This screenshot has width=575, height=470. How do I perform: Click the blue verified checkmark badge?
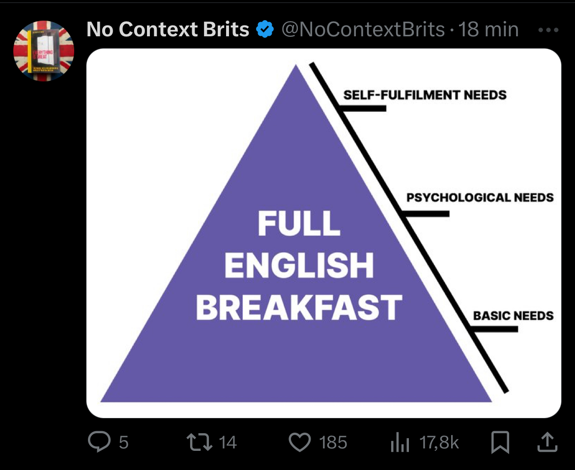pos(265,30)
